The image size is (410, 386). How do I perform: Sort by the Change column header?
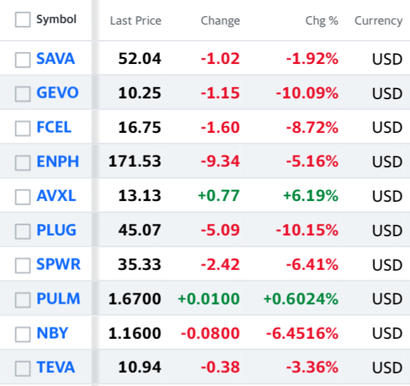220,20
